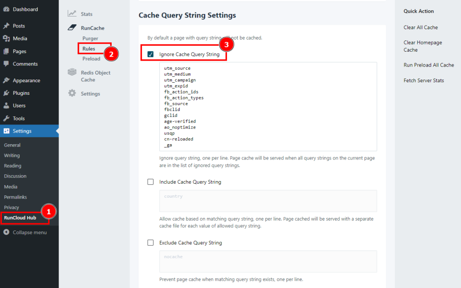
Task: Uncheck the Ignore Cache Query String checkbox
Action: (151, 54)
